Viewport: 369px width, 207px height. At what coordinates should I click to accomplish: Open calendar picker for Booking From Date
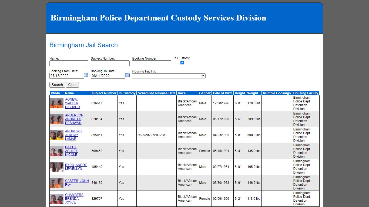pos(86,75)
